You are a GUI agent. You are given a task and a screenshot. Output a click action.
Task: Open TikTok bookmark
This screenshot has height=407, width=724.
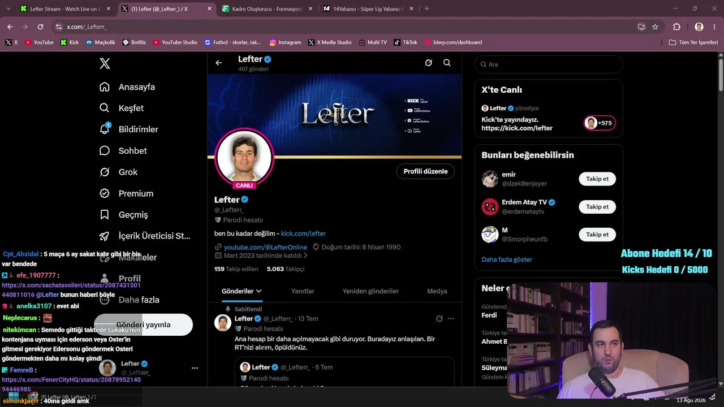point(405,42)
